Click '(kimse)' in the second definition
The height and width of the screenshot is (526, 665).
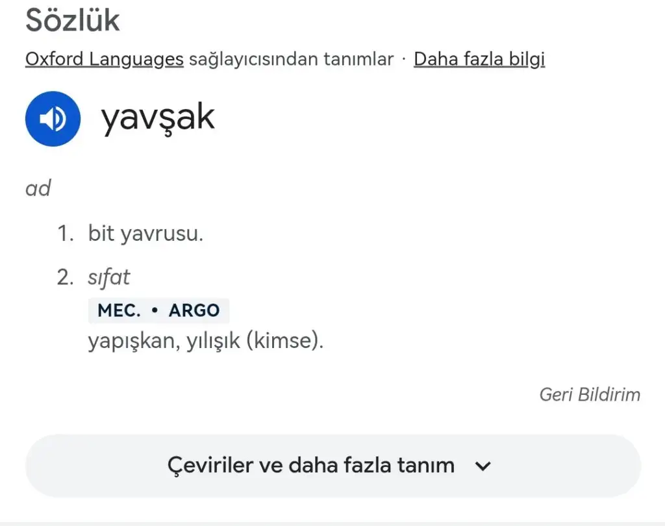pyautogui.click(x=284, y=341)
